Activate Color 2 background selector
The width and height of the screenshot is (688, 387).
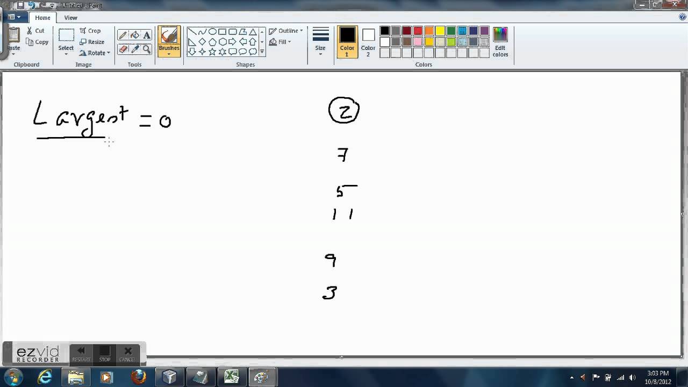coord(368,42)
